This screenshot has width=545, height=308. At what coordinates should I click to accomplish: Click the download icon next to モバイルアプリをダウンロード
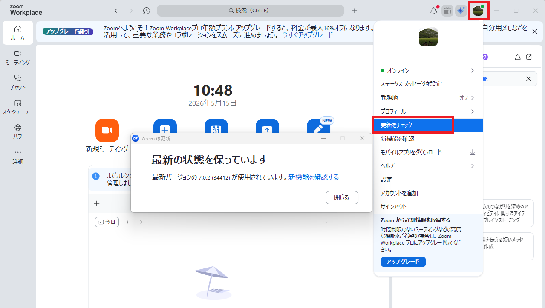click(x=472, y=152)
